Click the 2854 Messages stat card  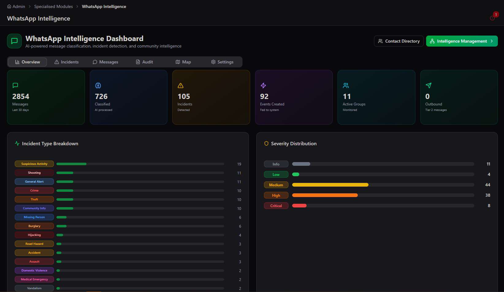click(46, 97)
